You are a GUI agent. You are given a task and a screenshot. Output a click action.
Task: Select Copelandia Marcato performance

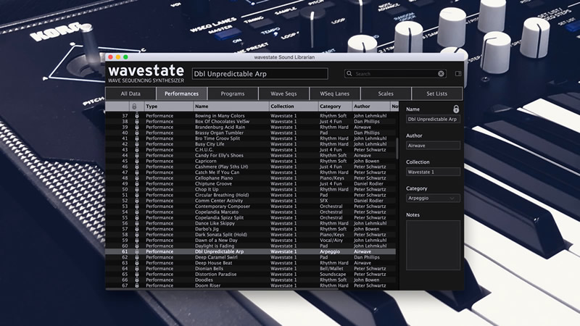pos(250,212)
